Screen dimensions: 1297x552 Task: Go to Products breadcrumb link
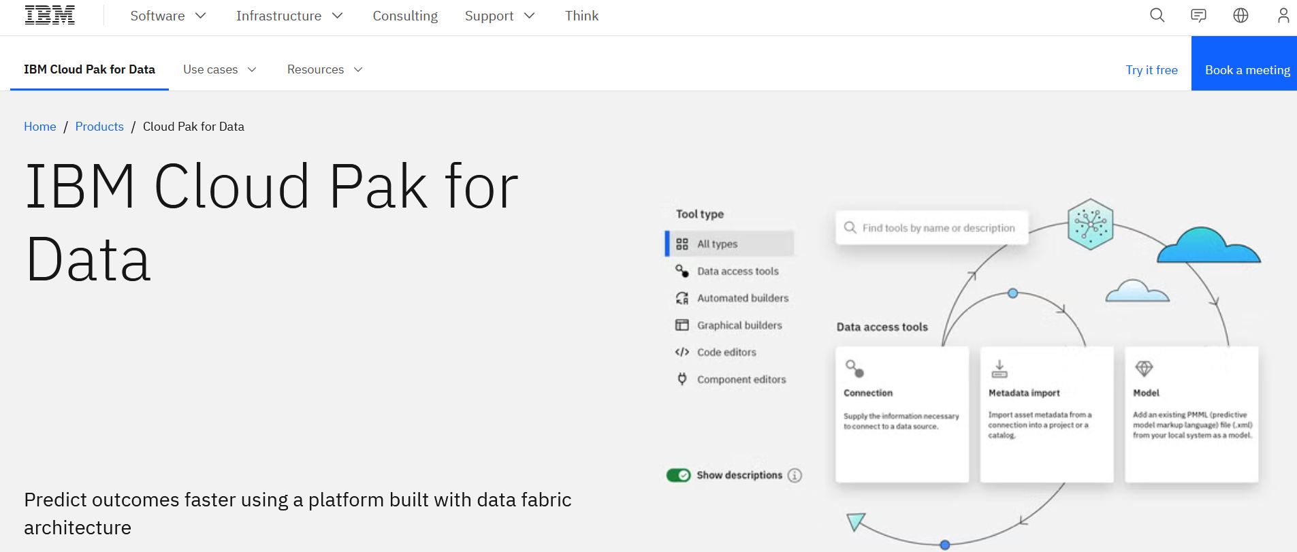(99, 127)
